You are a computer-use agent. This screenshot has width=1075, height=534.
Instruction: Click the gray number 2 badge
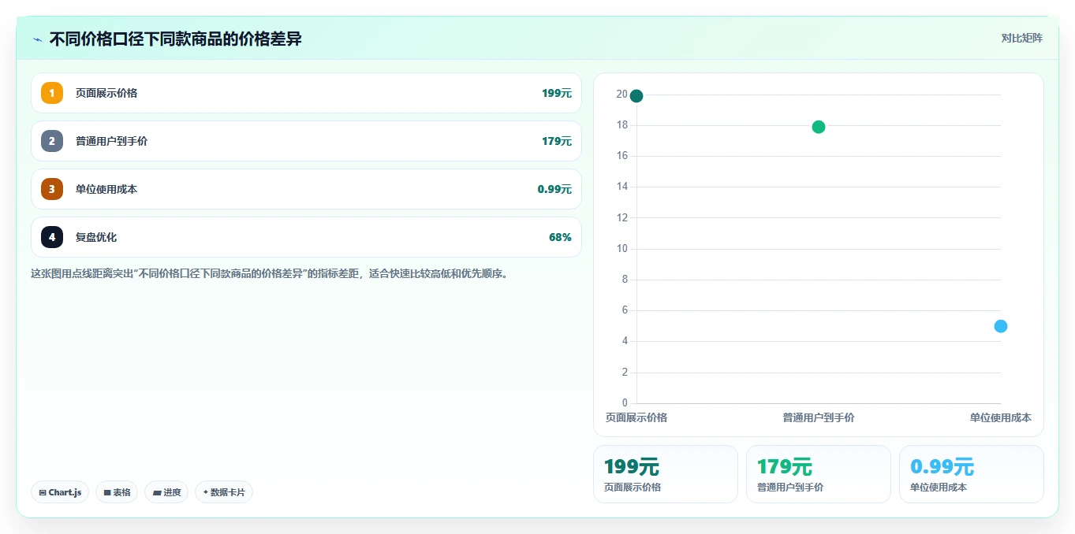[x=52, y=141]
